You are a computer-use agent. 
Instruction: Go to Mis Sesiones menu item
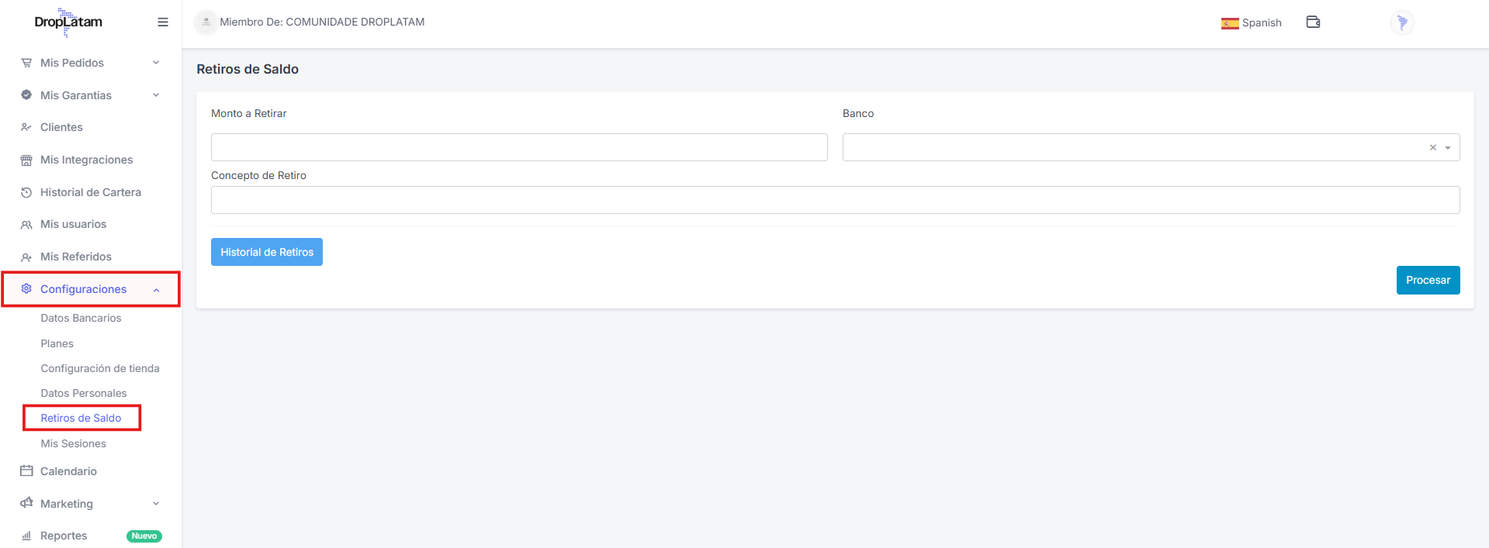click(x=73, y=443)
